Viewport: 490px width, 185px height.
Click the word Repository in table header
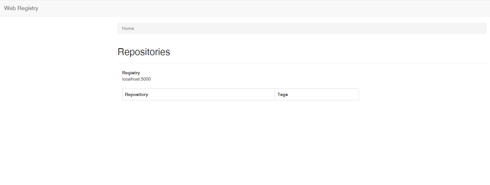136,94
